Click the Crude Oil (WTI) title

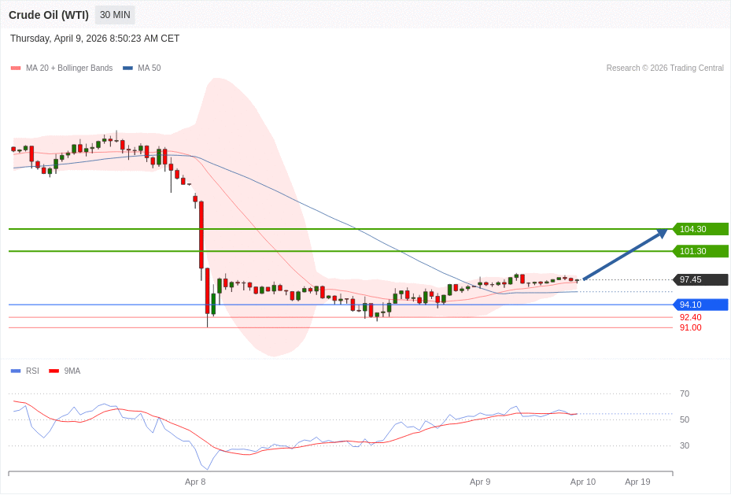(49, 15)
